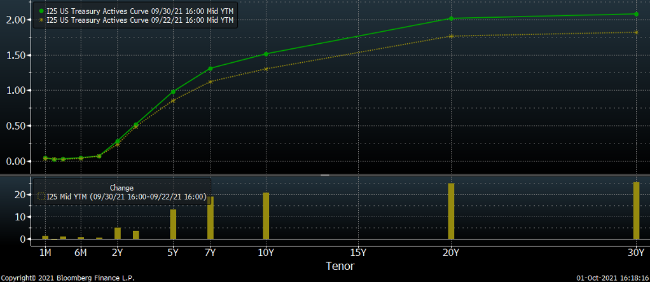Click the 0.00 yield axis label
The height and width of the screenshot is (282, 650).
pos(17,161)
